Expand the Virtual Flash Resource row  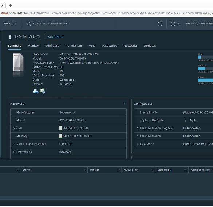(x=14, y=144)
